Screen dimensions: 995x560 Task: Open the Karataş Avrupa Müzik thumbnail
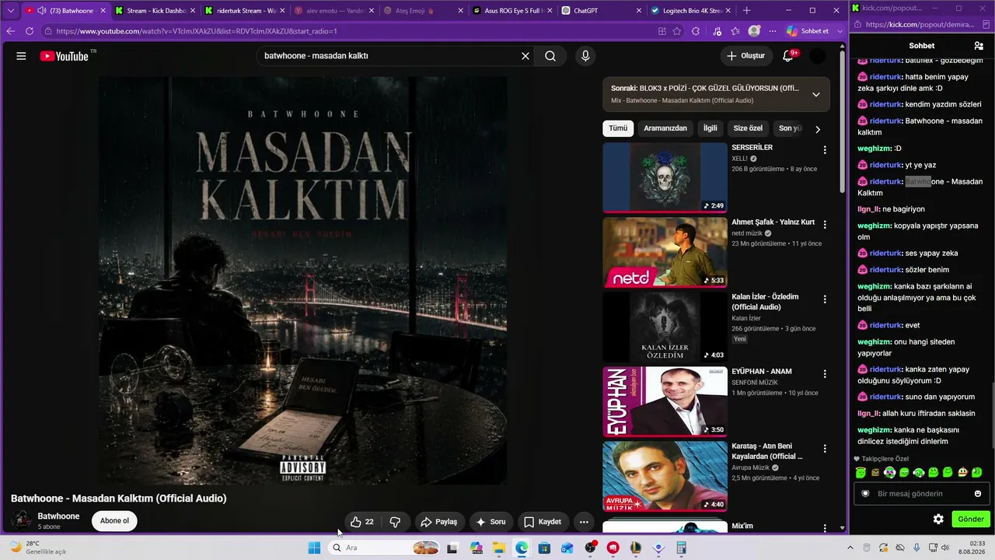click(665, 476)
